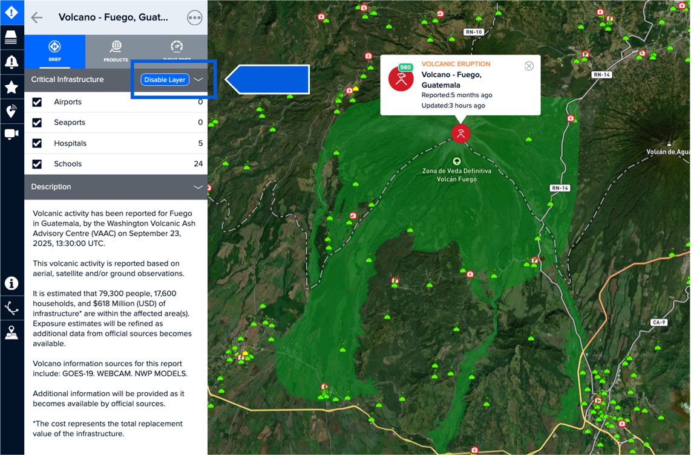The image size is (691, 455).
Task: Go back using the left arrow icon
Action: coord(37,18)
